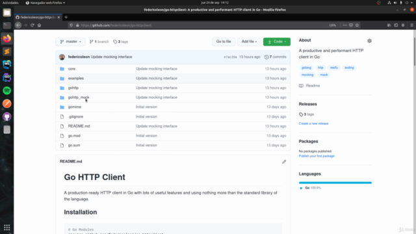The width and height of the screenshot is (416, 234).
Task: Click the mock topic tag
Action: pos(324,75)
